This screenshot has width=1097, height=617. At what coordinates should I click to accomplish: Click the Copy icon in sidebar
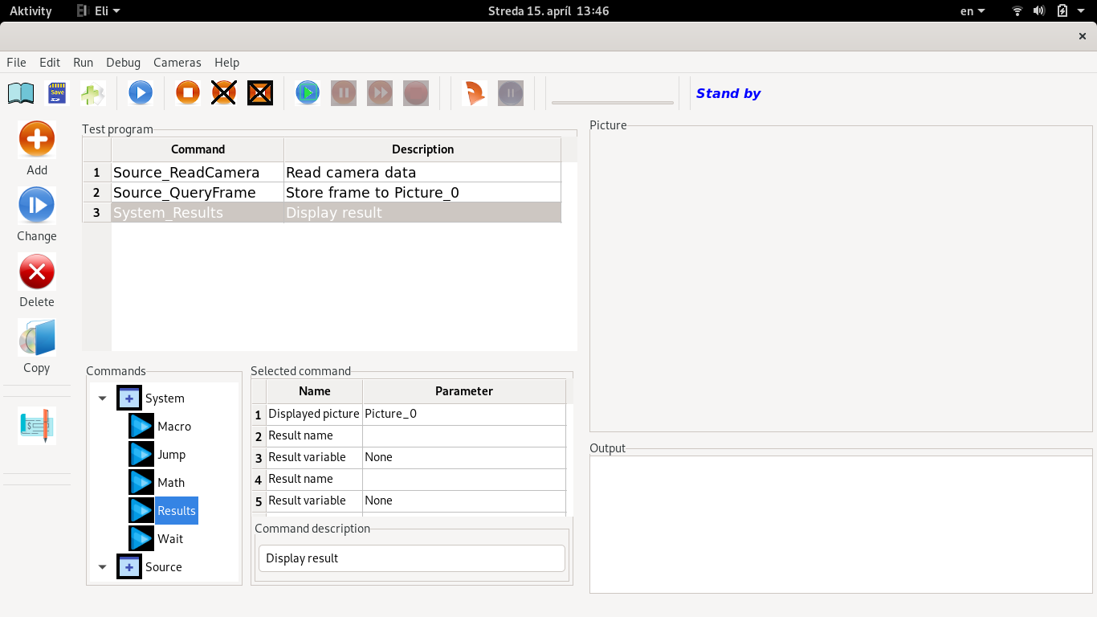(x=37, y=337)
